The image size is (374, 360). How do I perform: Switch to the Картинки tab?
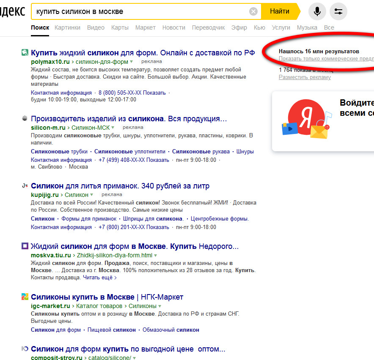tap(67, 27)
